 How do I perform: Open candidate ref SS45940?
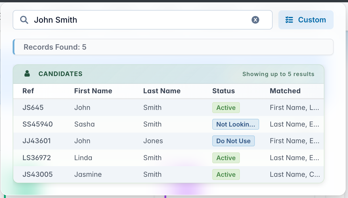coord(38,124)
